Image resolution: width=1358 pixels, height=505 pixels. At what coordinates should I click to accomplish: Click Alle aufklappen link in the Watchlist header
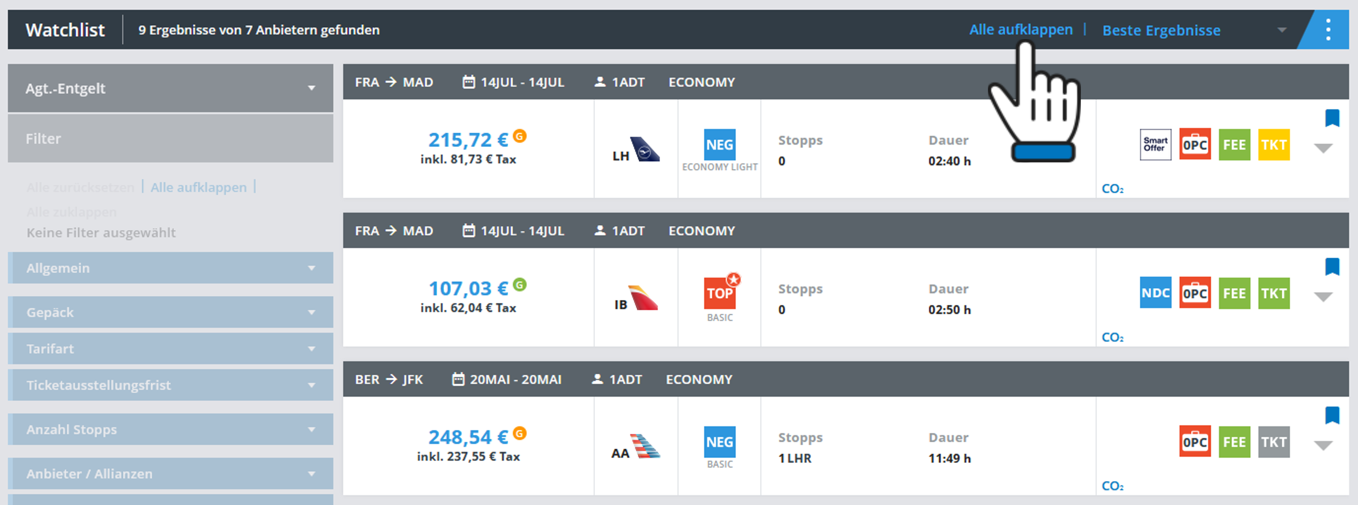pos(1021,30)
